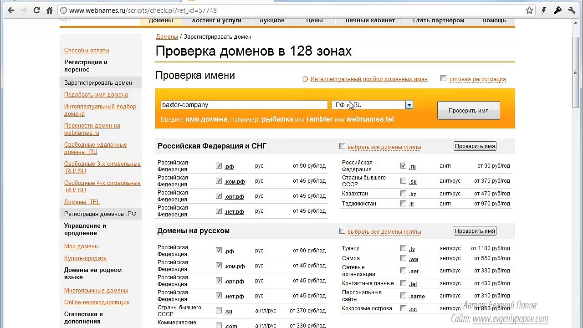
Task: Check выбрать все домены группы for Российская Федерация и СНГ
Action: point(342,146)
